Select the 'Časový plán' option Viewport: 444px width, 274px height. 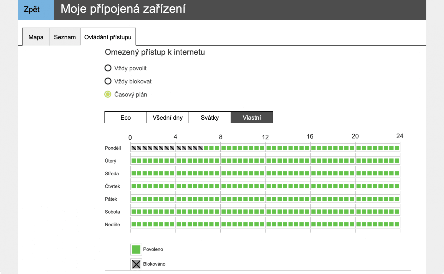(x=108, y=94)
